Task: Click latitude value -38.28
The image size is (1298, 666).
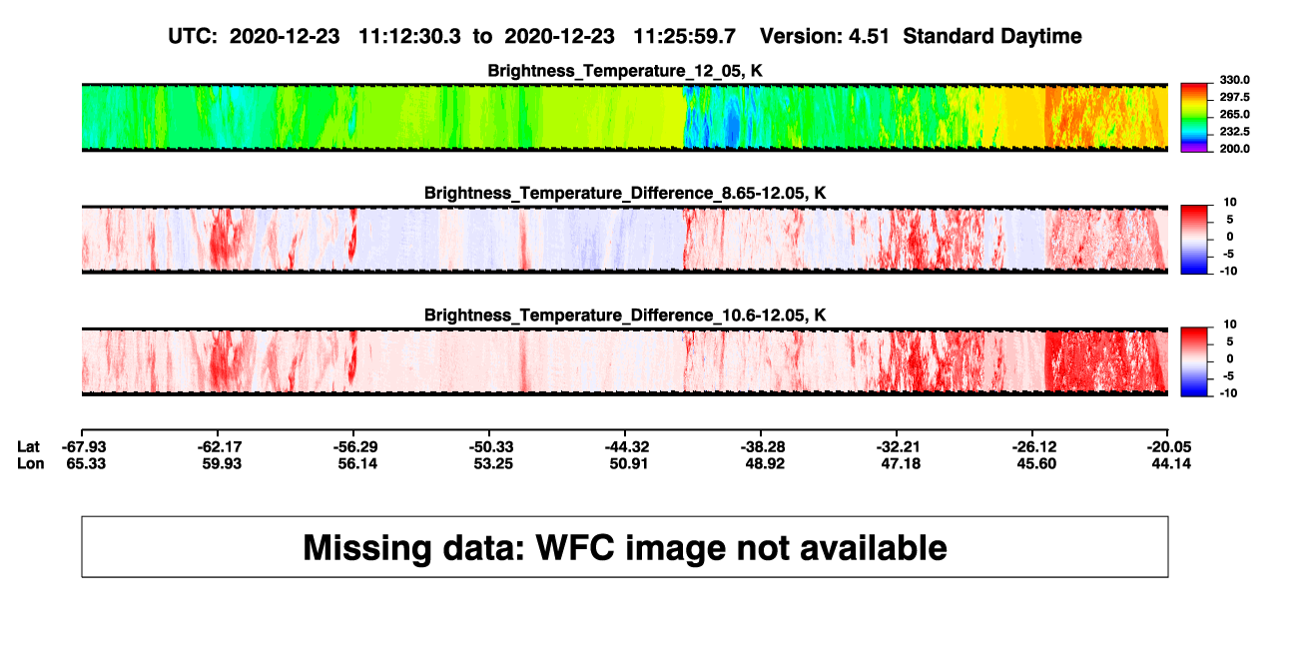Action: [761, 446]
